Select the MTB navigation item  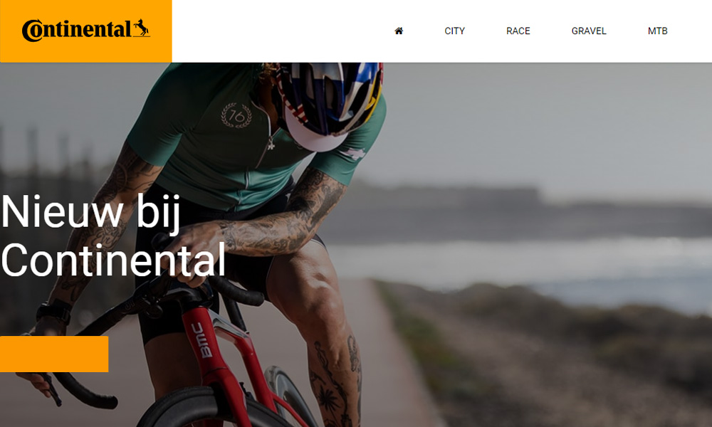click(x=657, y=31)
